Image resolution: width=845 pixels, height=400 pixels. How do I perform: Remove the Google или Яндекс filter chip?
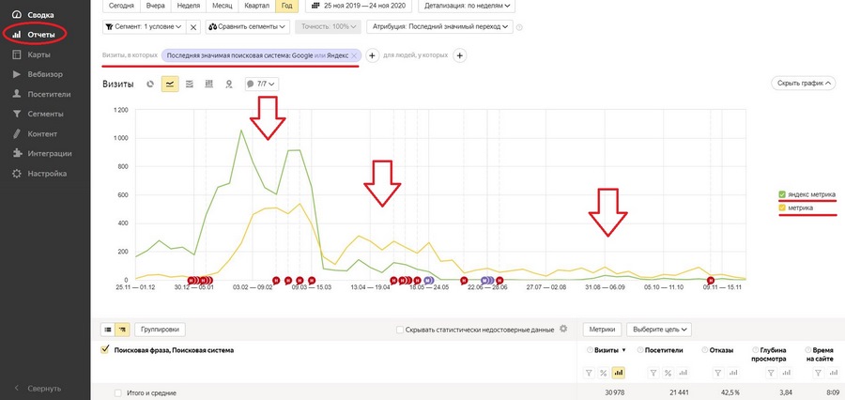click(354, 55)
